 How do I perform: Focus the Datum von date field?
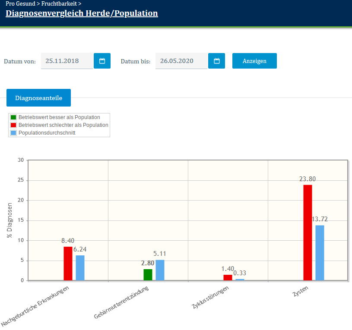[67, 61]
